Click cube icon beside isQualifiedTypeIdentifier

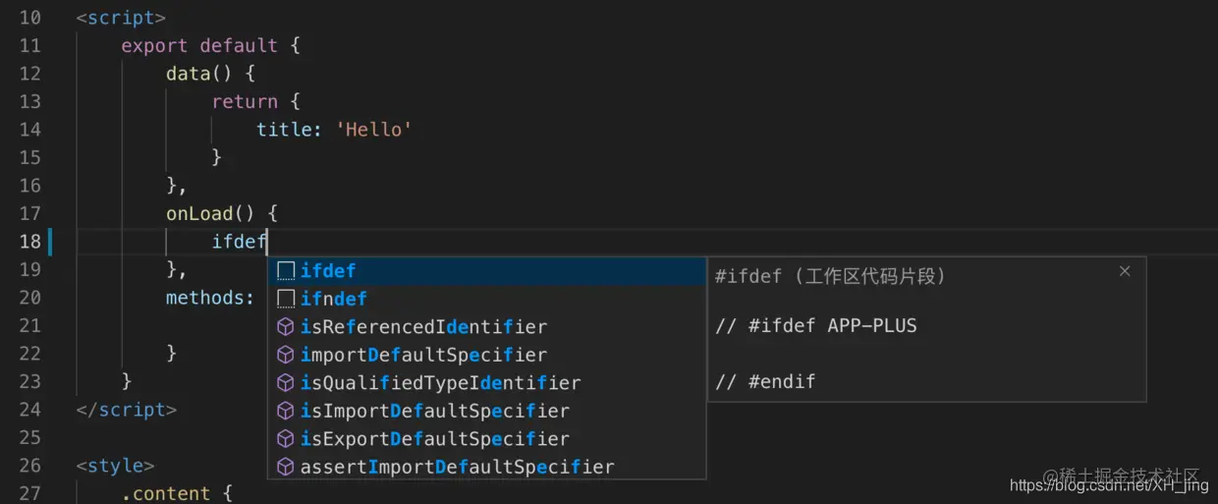pos(286,383)
